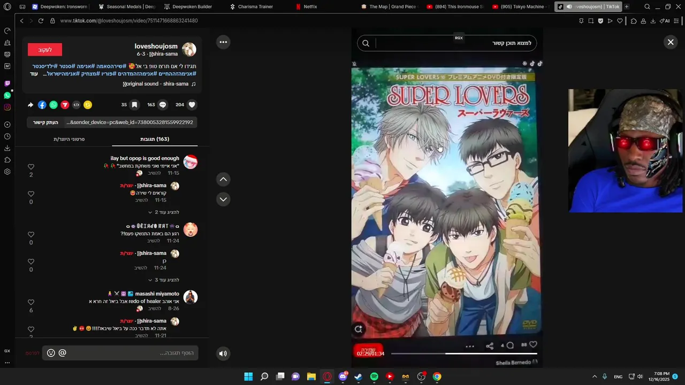685x385 pixels.
Task: Open loveshoujosm profile avatar
Action: coord(189,50)
